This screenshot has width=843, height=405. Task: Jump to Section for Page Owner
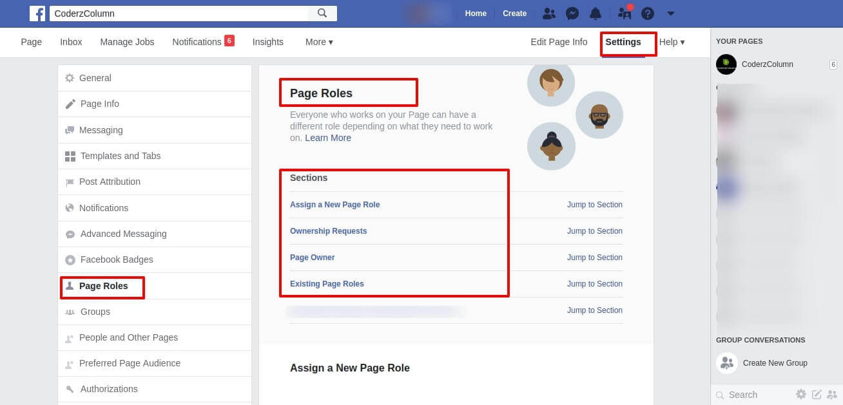click(x=595, y=258)
